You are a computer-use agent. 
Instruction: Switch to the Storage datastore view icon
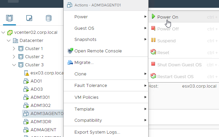49,18
